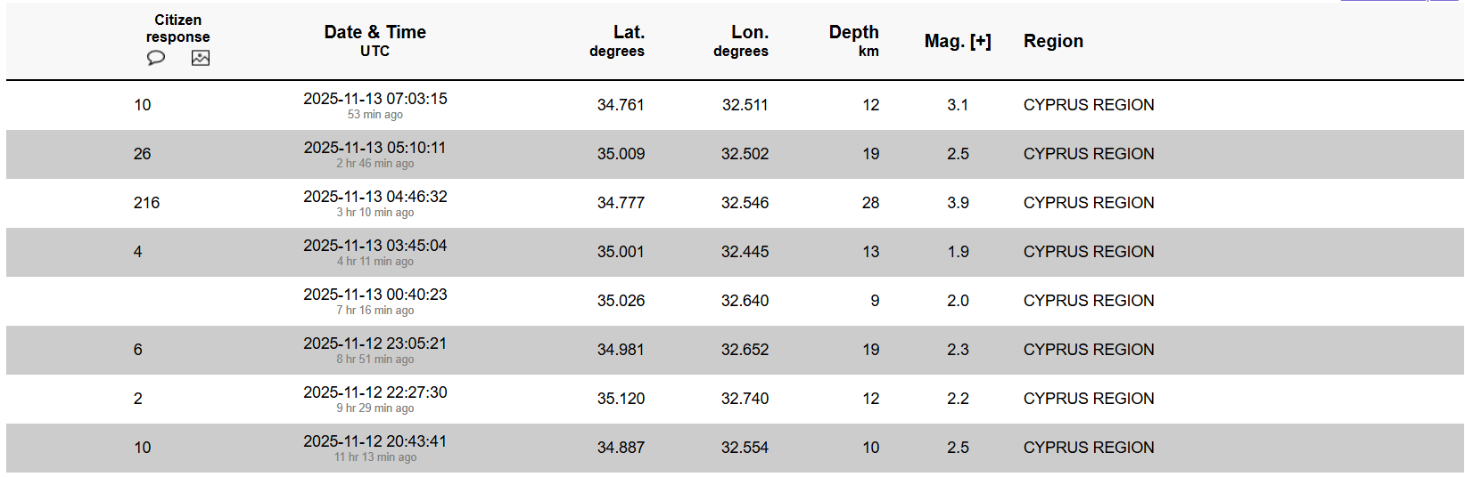Click the 216 citizen responses count
The image size is (1465, 477).
(146, 203)
